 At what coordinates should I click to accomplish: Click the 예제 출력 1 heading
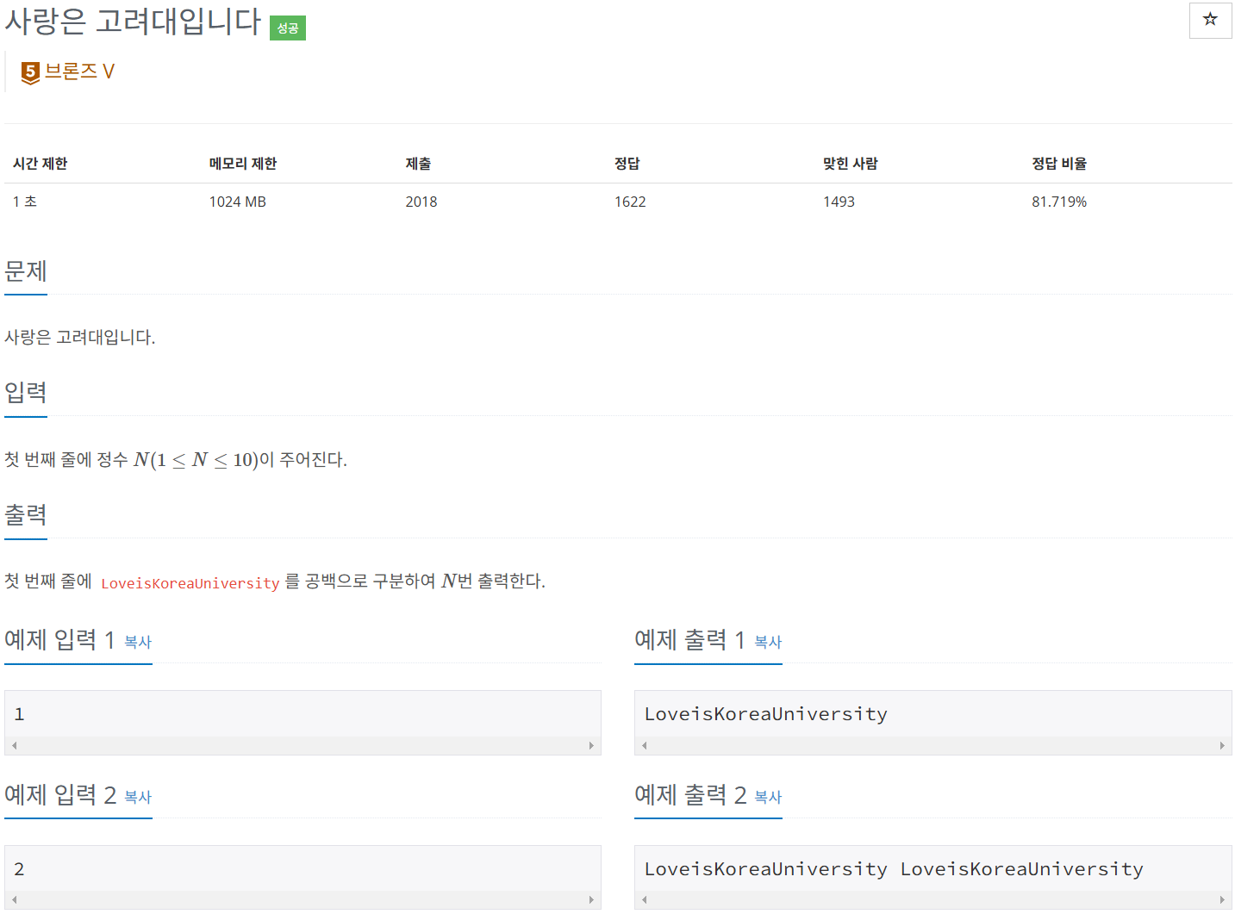689,640
